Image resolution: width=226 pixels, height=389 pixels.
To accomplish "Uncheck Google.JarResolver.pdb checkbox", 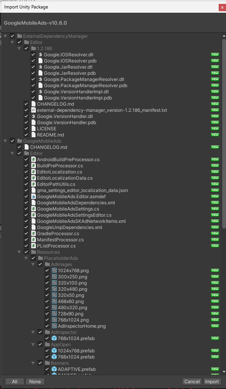I will (33, 73).
